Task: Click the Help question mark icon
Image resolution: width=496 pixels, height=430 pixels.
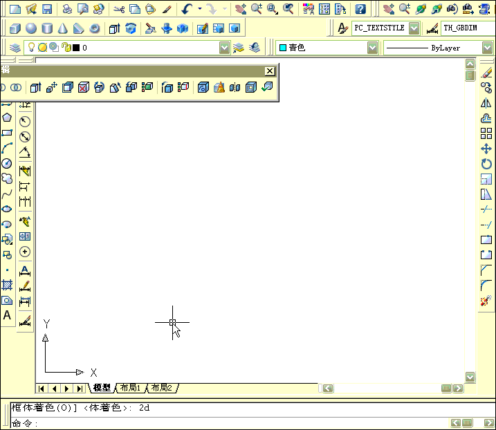Action: (360, 9)
